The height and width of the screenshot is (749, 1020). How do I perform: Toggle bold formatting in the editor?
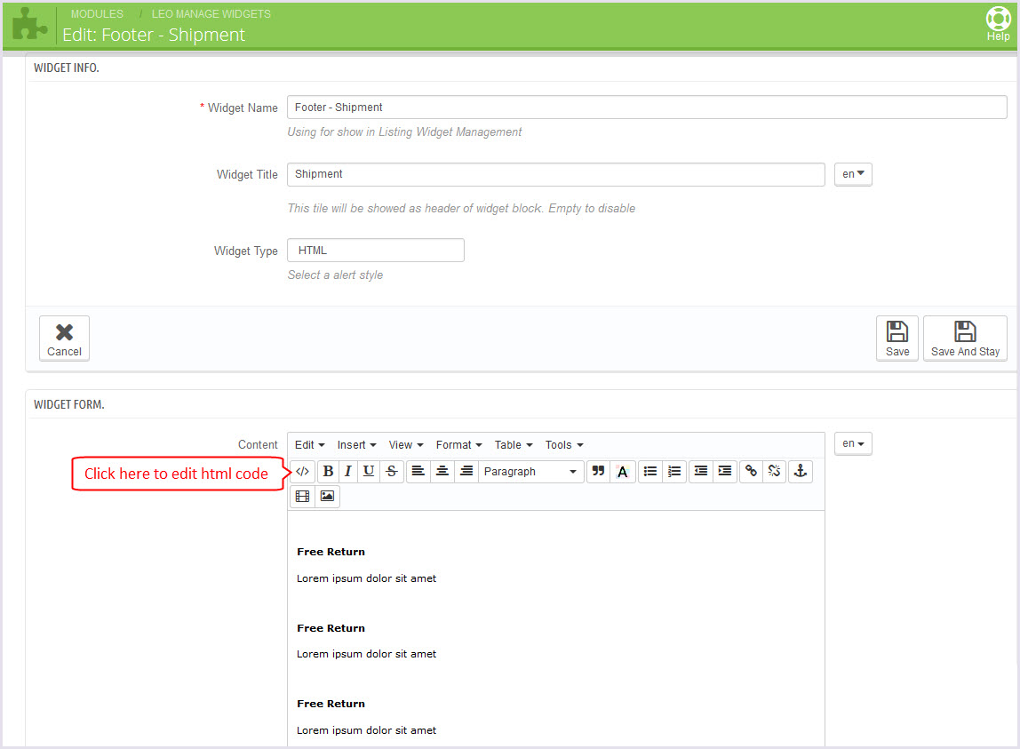pos(328,472)
